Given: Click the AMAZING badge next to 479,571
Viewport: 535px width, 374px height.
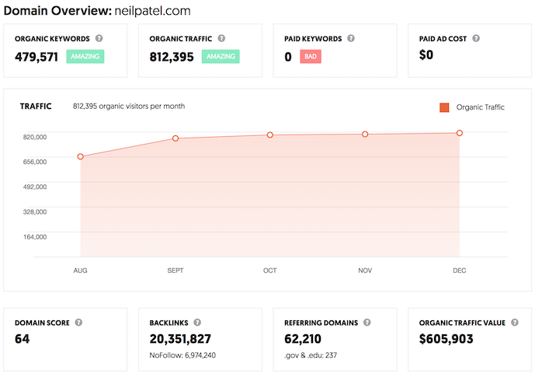Looking at the screenshot, I should (x=85, y=56).
